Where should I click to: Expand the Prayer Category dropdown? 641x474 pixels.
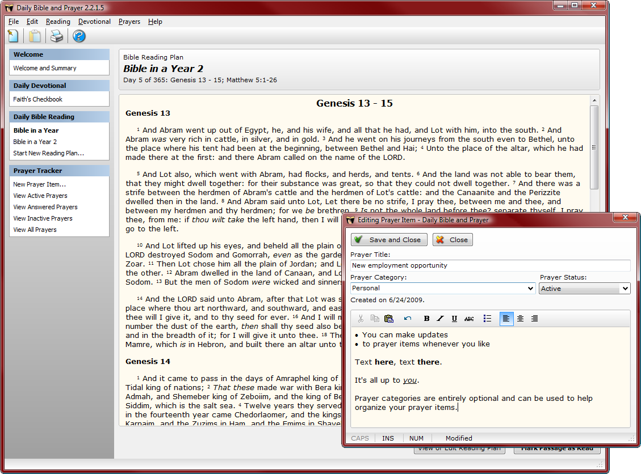530,289
